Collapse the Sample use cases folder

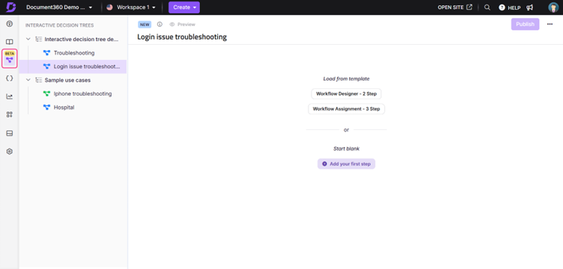28,80
